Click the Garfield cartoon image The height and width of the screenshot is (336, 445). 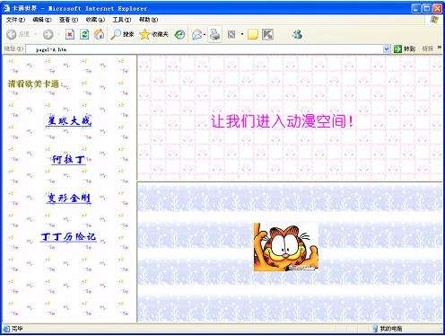286,247
